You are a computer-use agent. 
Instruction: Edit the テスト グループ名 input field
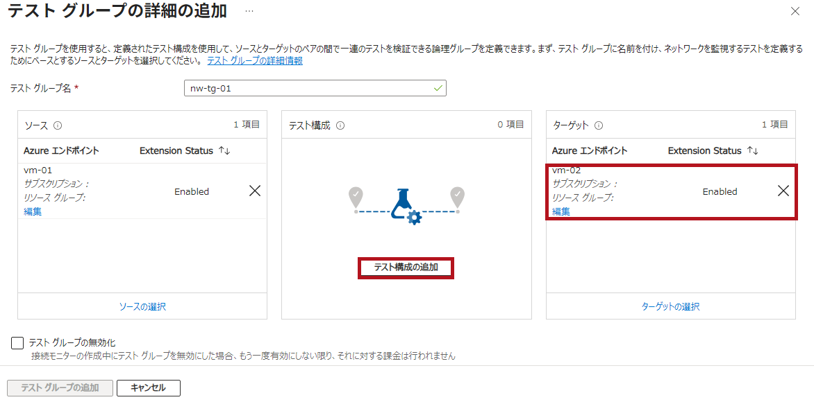[x=315, y=88]
